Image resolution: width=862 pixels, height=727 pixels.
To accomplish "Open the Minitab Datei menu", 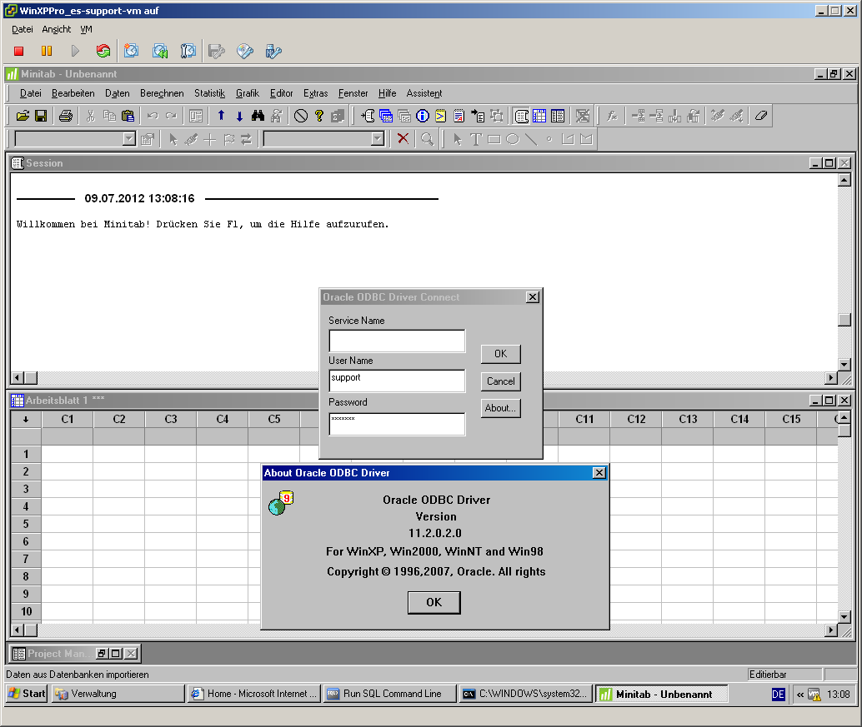I will (30, 93).
